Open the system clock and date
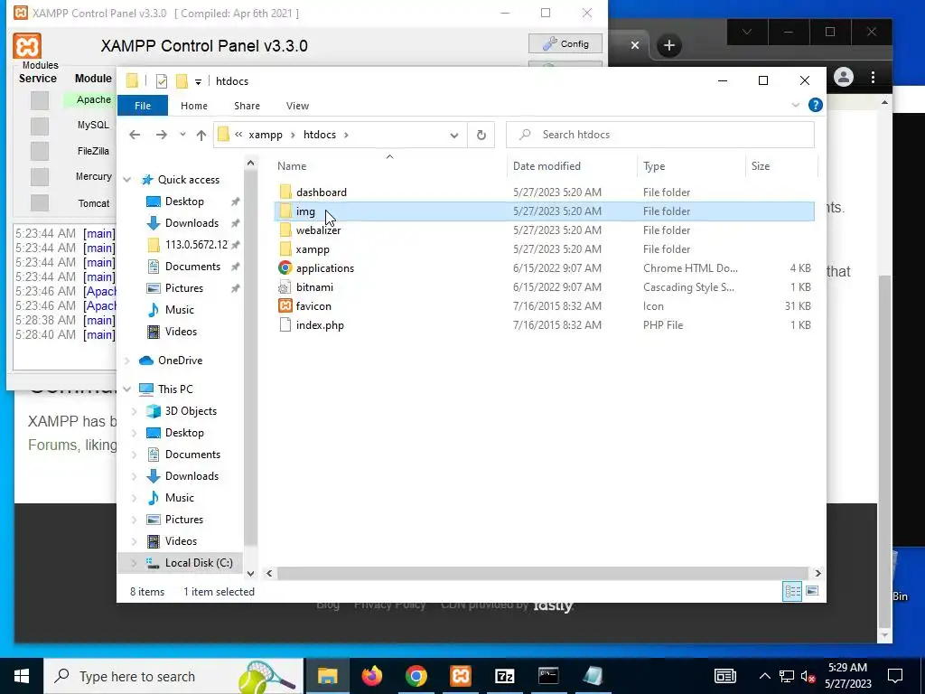The image size is (925, 694). coord(847,676)
